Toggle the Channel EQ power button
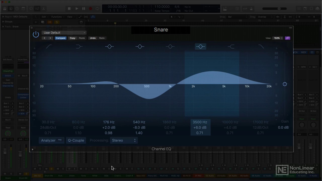This screenshot has width=322, height=181. coord(36,34)
